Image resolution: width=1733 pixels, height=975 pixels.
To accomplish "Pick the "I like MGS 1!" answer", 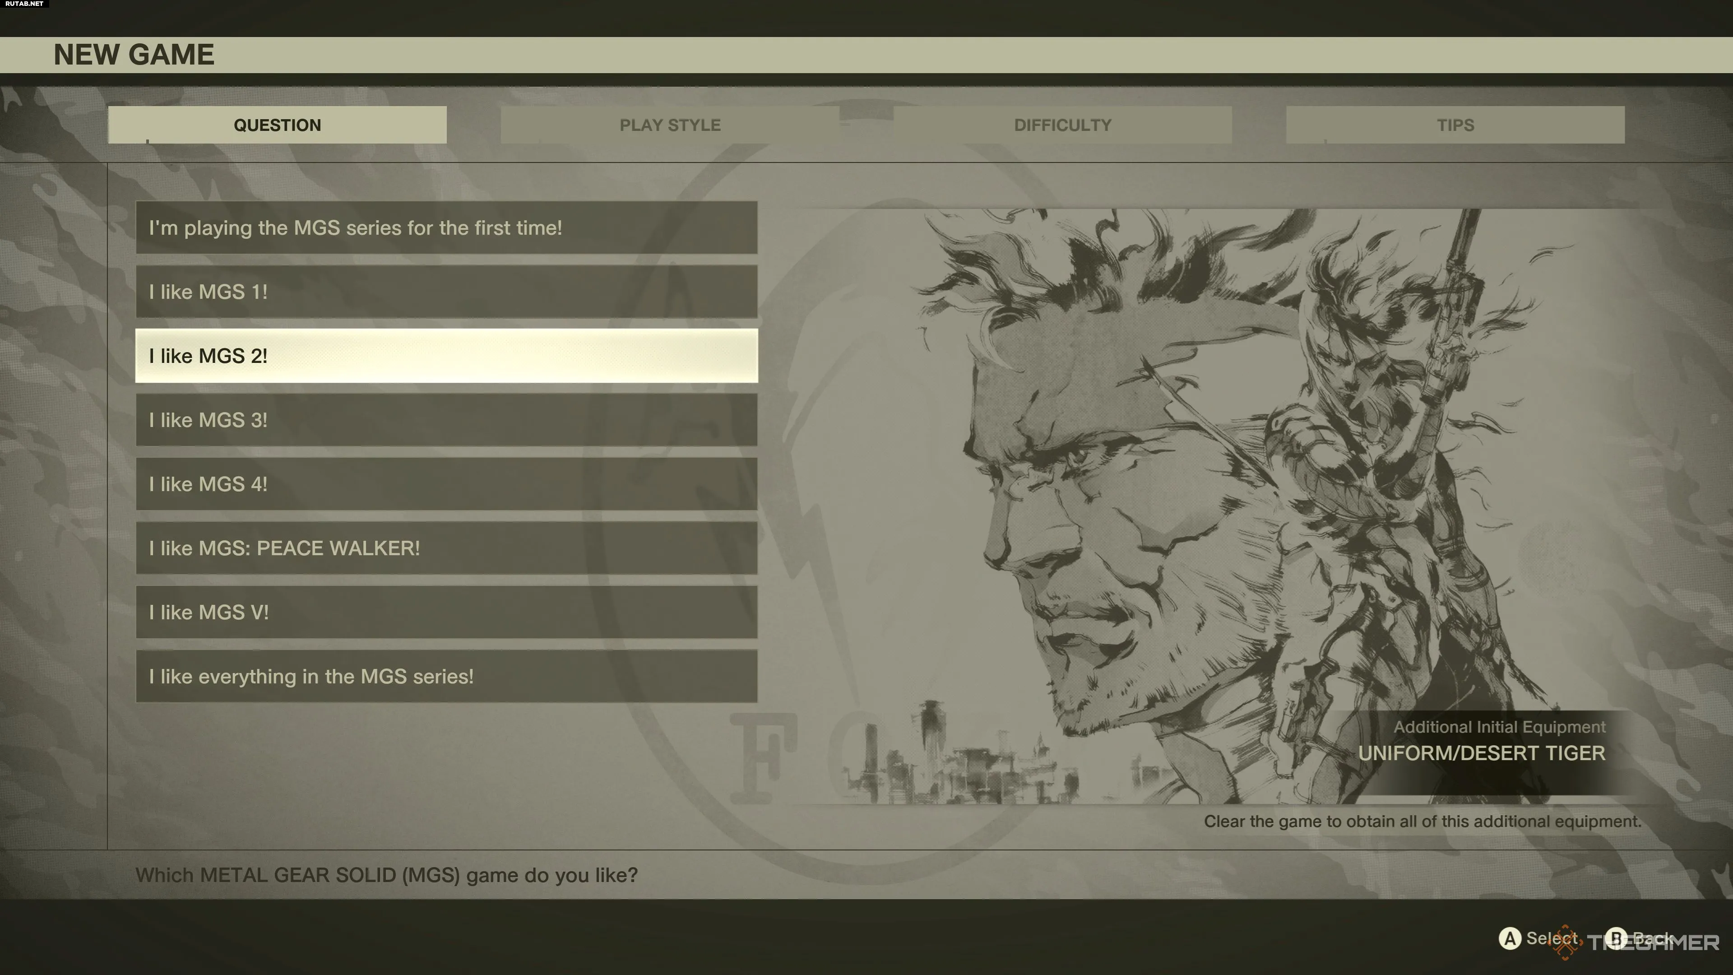I will pyautogui.click(x=447, y=291).
